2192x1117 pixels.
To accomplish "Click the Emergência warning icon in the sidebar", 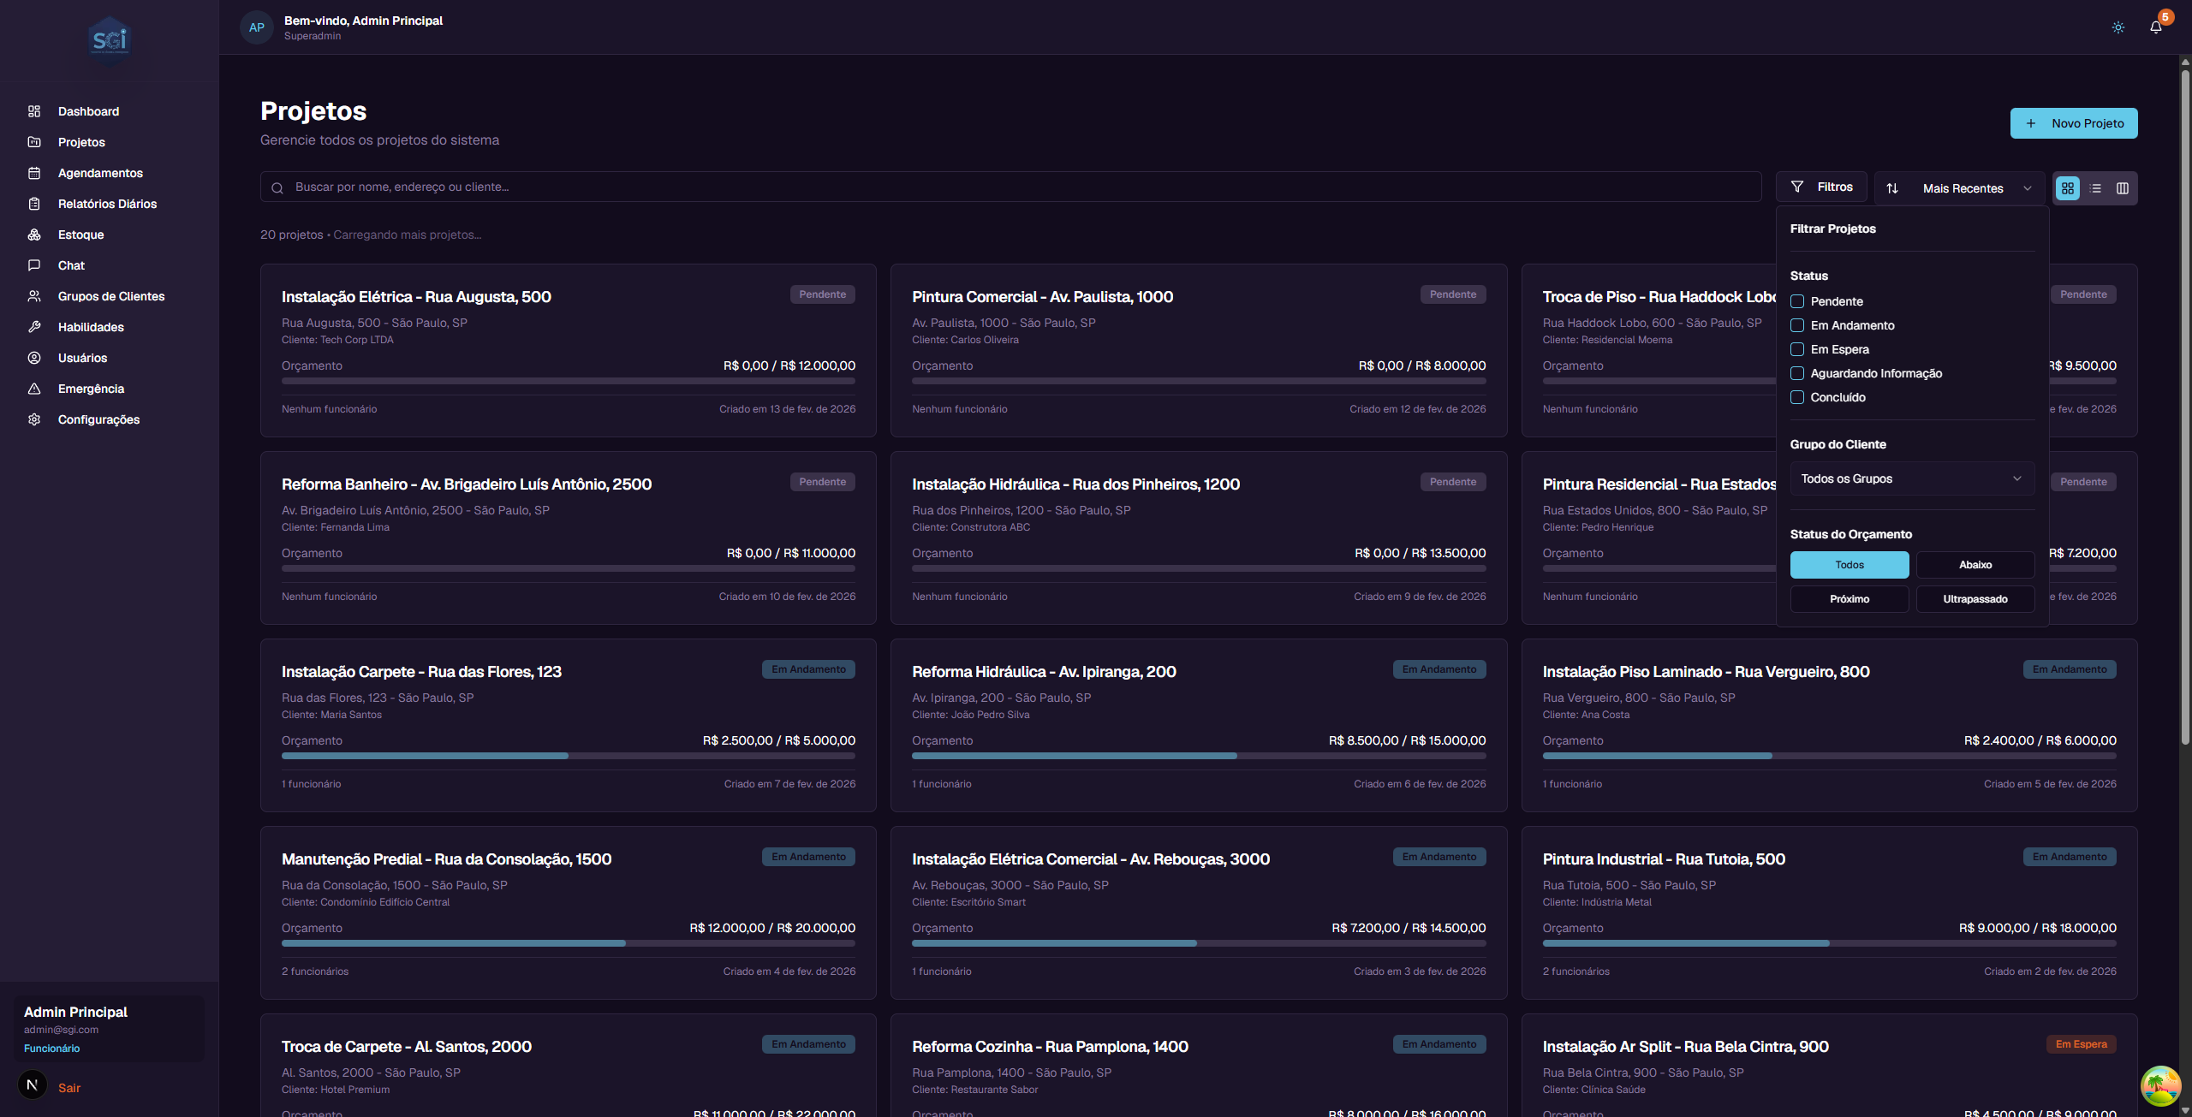I will click(34, 389).
